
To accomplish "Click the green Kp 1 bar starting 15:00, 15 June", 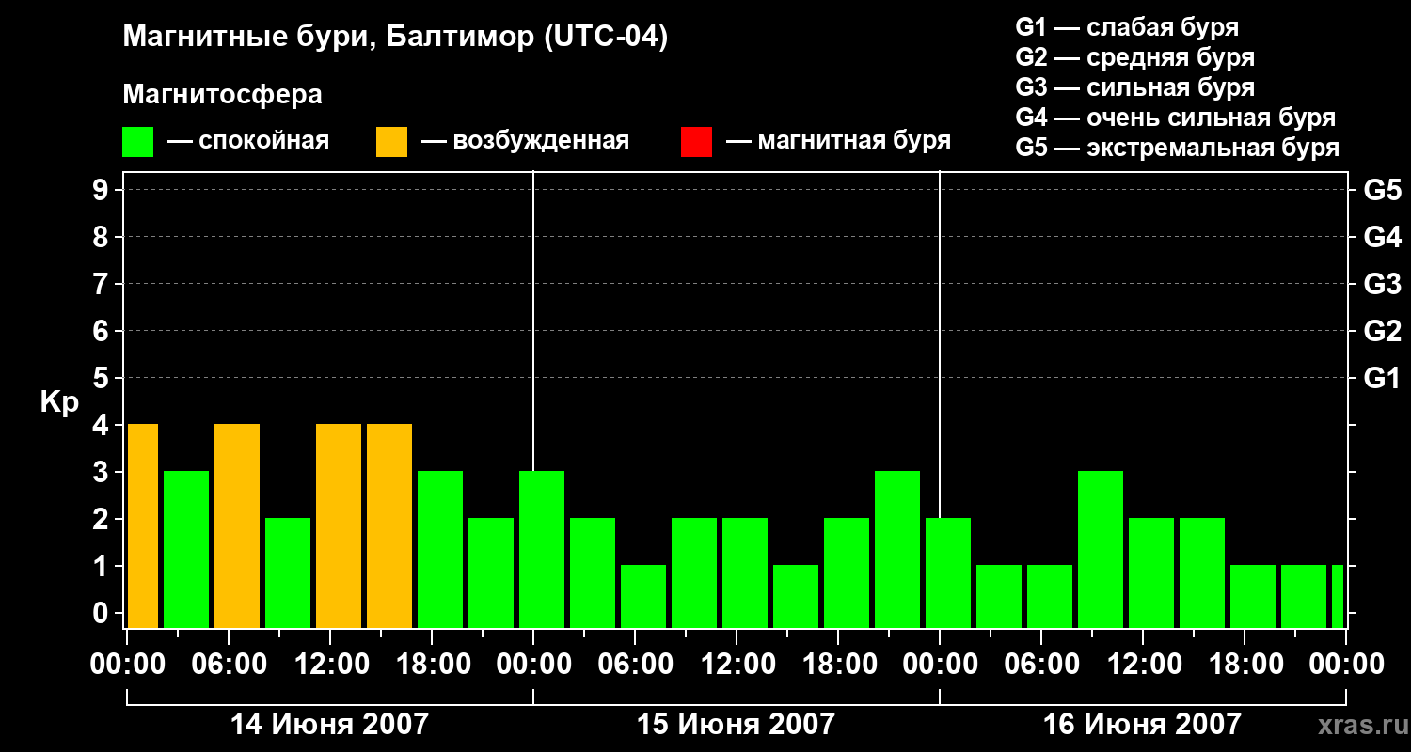I will (796, 596).
